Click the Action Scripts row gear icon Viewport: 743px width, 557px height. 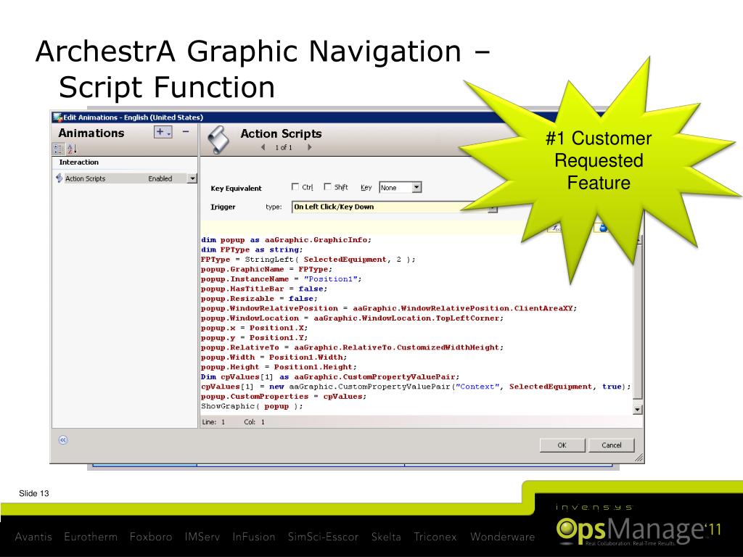pyautogui.click(x=59, y=178)
